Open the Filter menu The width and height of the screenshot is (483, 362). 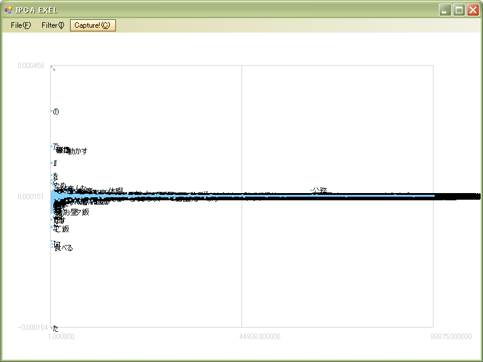53,25
